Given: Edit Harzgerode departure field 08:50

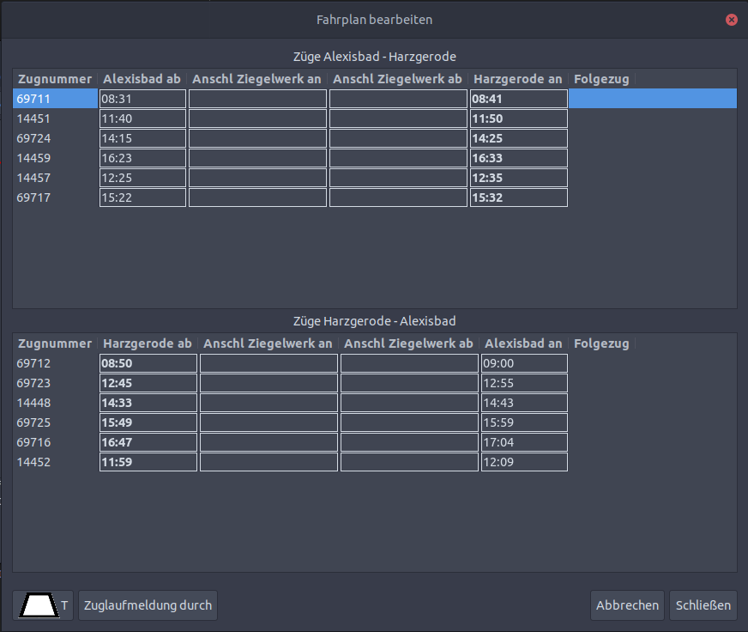Looking at the screenshot, I should click(148, 363).
